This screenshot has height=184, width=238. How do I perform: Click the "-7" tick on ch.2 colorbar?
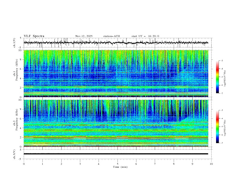pos(222,143)
